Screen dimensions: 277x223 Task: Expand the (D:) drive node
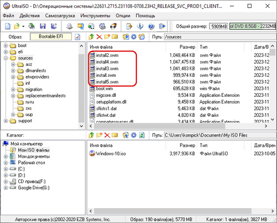(6, 175)
